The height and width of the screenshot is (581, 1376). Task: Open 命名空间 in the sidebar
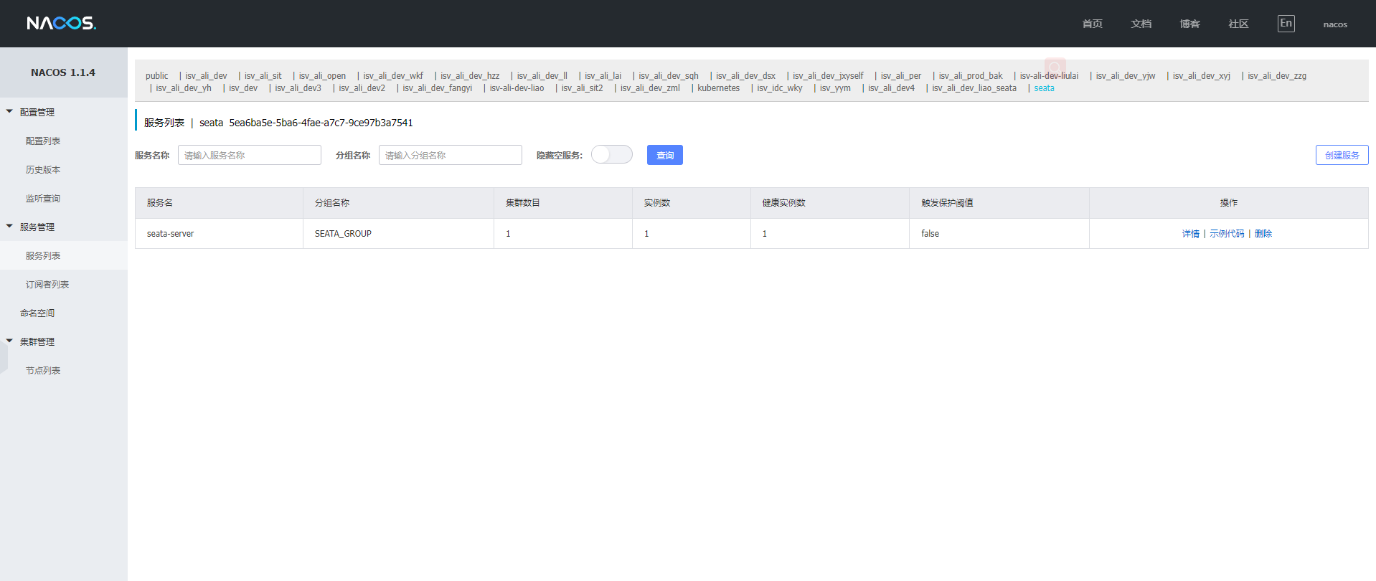37,313
